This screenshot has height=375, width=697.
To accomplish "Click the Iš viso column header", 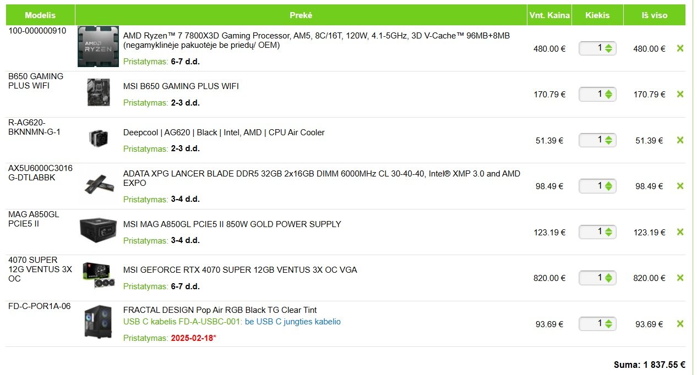I will pyautogui.click(x=654, y=15).
